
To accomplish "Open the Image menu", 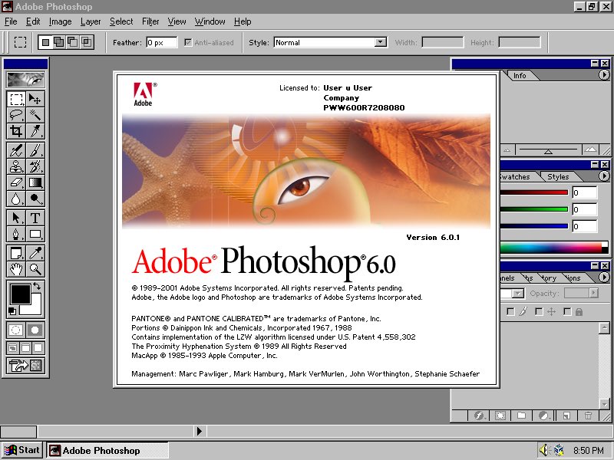I will tap(60, 21).
